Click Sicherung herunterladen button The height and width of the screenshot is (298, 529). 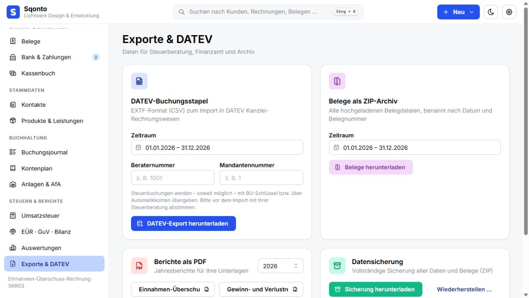click(376, 289)
